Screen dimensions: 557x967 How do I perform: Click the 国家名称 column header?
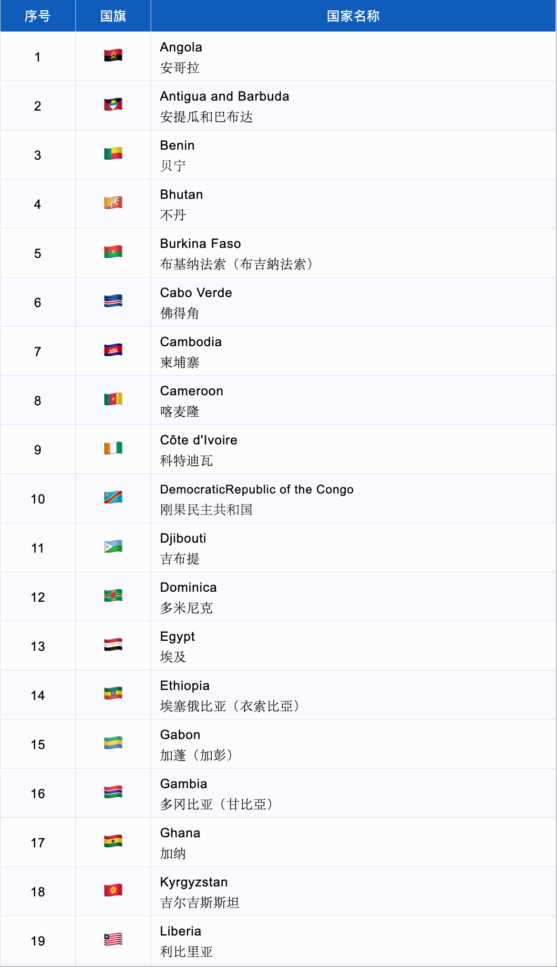[353, 16]
